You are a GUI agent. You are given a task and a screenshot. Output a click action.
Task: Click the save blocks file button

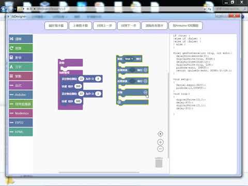[56, 26]
